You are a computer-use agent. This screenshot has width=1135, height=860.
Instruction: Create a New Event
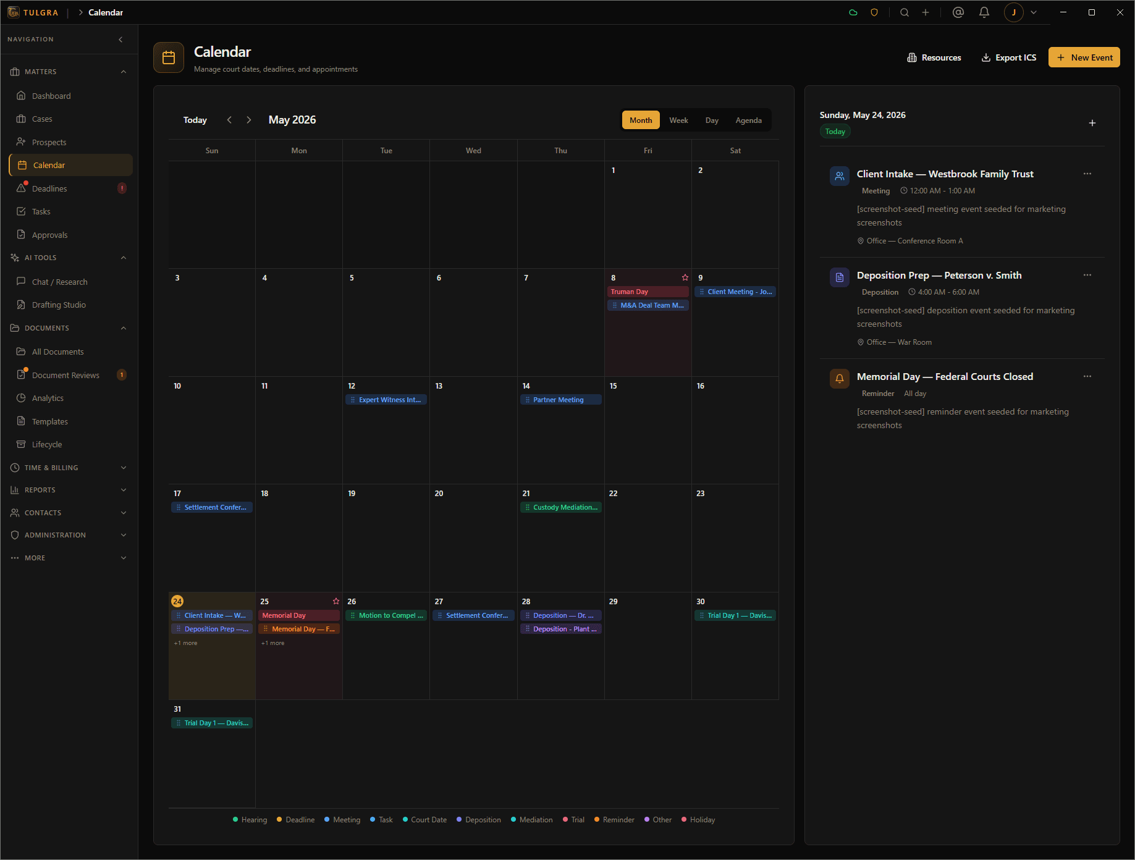1084,57
